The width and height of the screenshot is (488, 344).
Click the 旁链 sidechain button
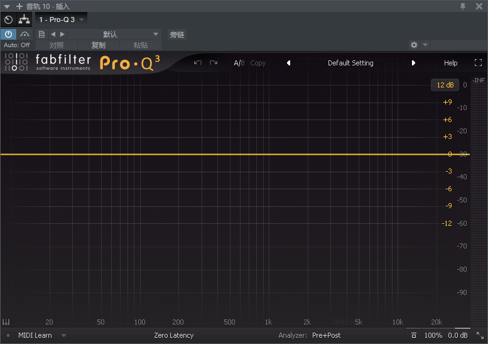pyautogui.click(x=177, y=35)
